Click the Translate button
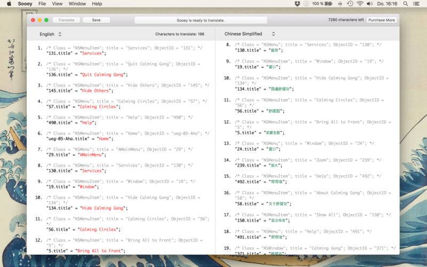 [x=66, y=20]
